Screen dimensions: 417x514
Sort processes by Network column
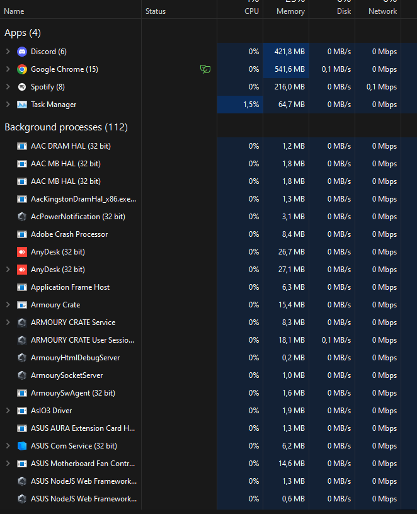pos(382,11)
